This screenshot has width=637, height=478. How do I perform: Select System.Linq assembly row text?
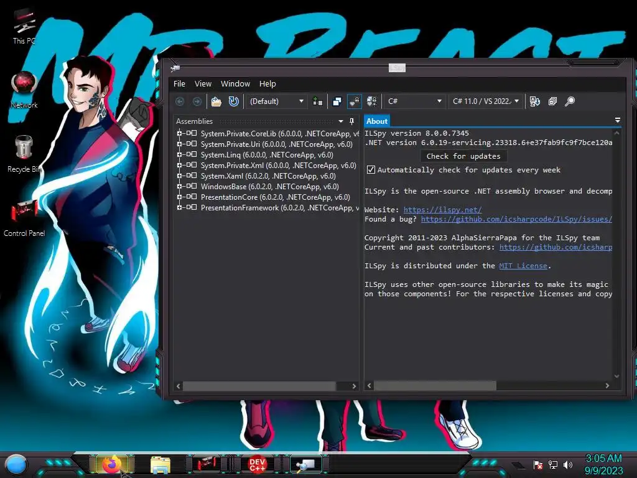pos(267,155)
